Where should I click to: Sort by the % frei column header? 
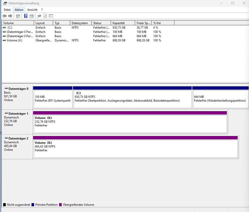[x=163, y=23]
